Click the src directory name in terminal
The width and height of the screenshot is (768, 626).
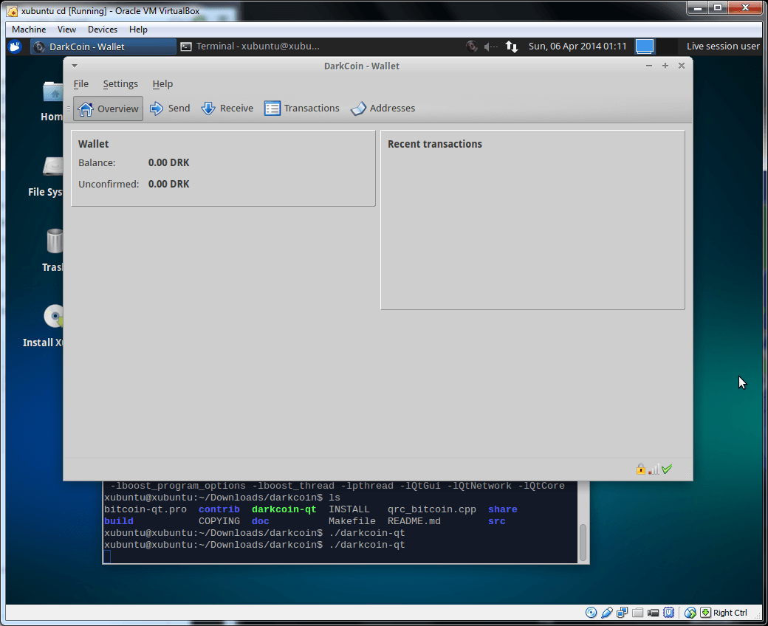pyautogui.click(x=497, y=521)
